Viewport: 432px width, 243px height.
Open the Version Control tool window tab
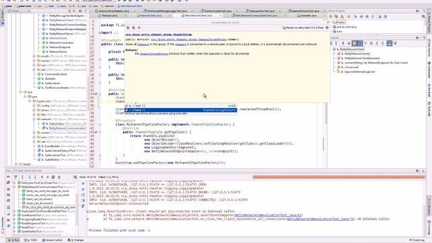click(x=53, y=240)
